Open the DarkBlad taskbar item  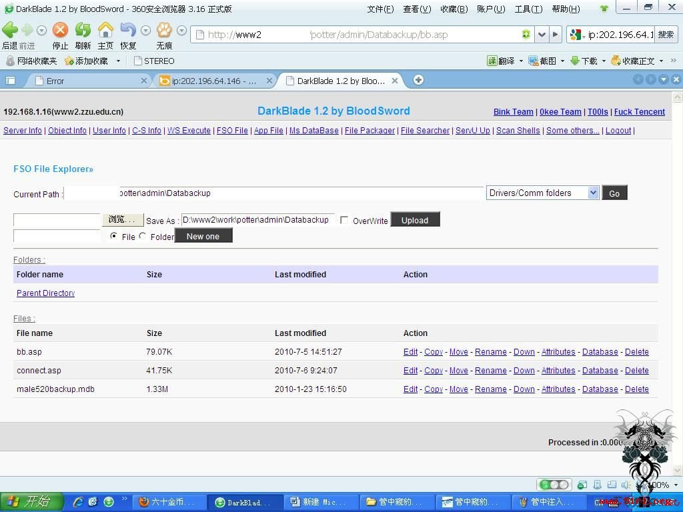244,503
